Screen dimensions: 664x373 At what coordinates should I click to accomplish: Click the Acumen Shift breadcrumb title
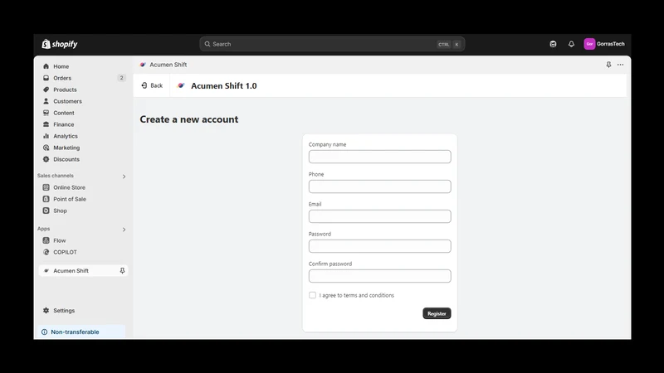tap(168, 65)
